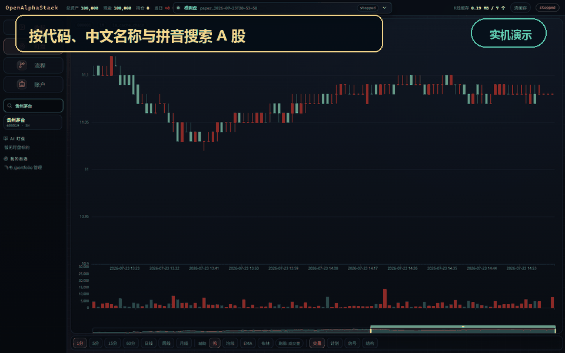The width and height of the screenshot is (565, 353).
Task: Open the 副图: 成交量 sub-chart selector
Action: [290, 343]
